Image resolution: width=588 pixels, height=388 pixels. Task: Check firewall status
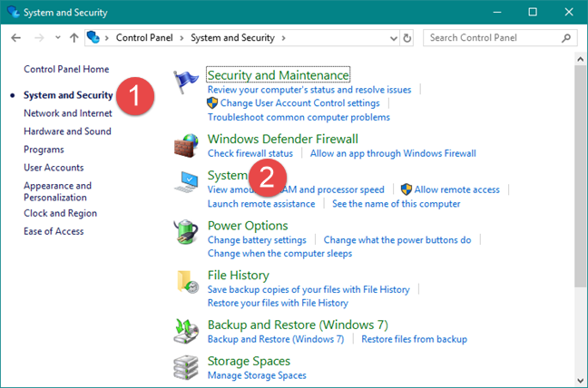(x=250, y=153)
